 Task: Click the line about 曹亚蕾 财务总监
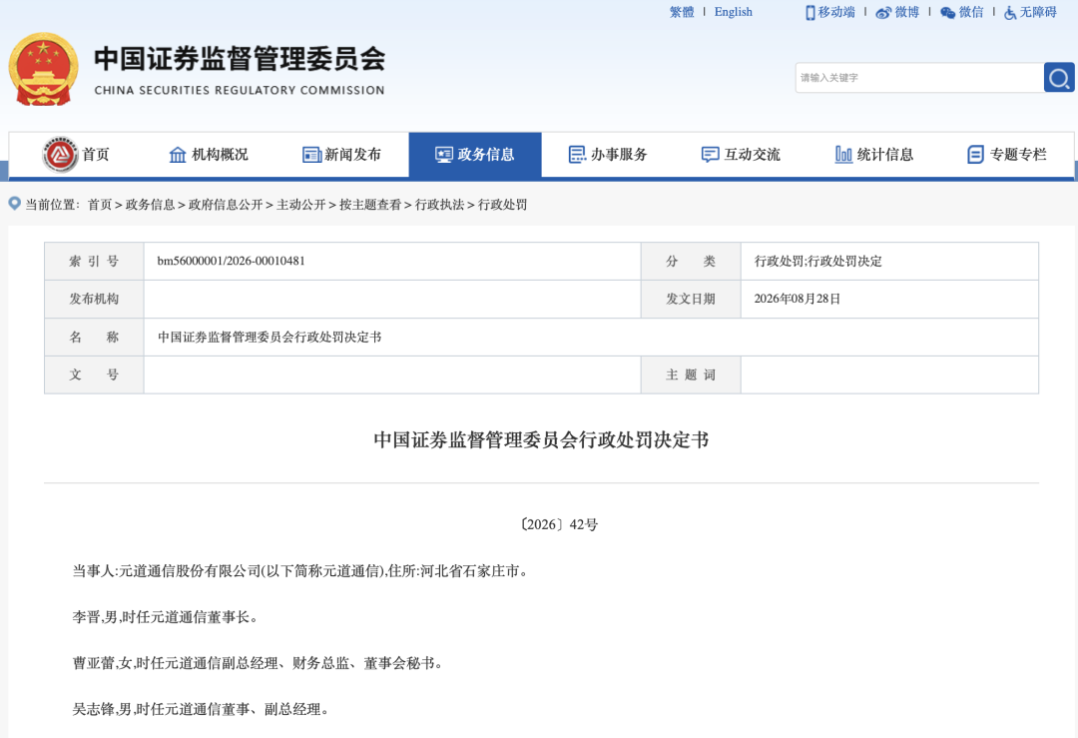pyautogui.click(x=258, y=663)
